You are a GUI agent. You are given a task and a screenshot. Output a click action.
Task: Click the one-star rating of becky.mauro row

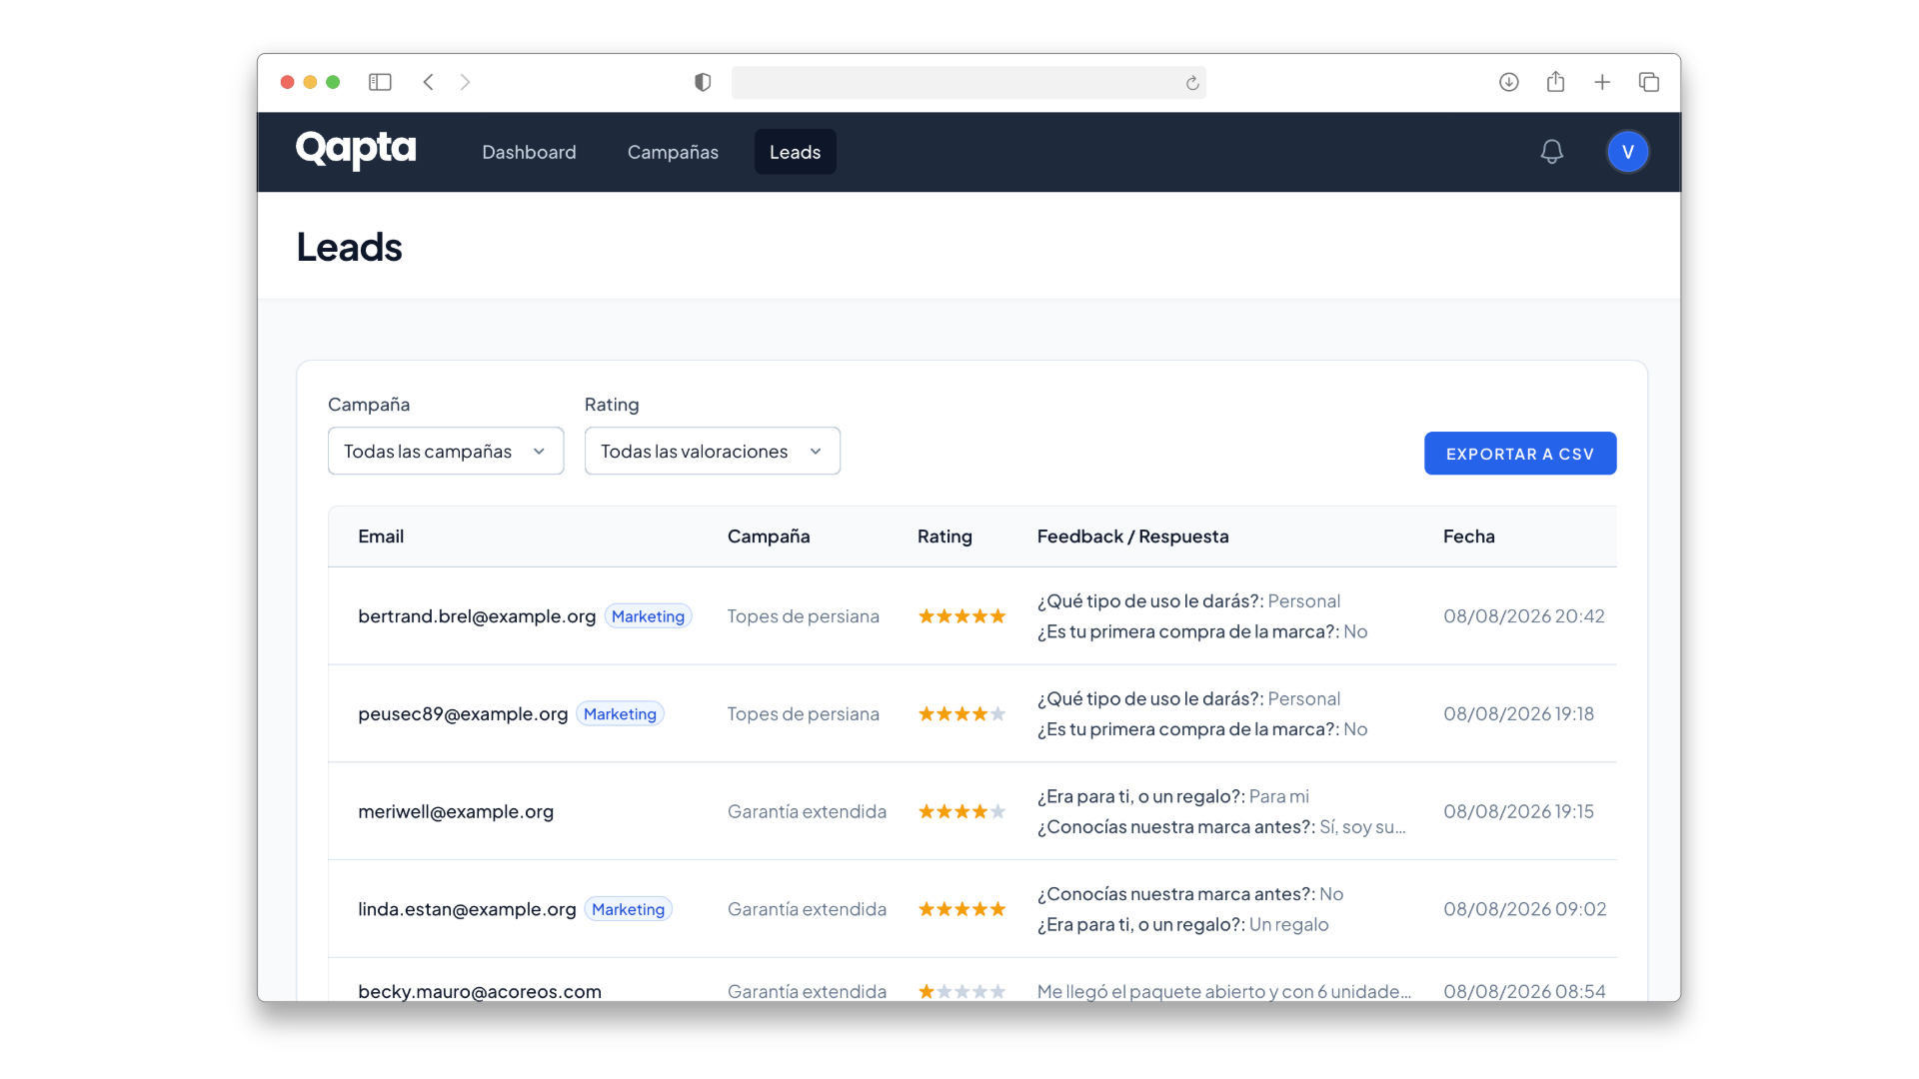coord(961,991)
